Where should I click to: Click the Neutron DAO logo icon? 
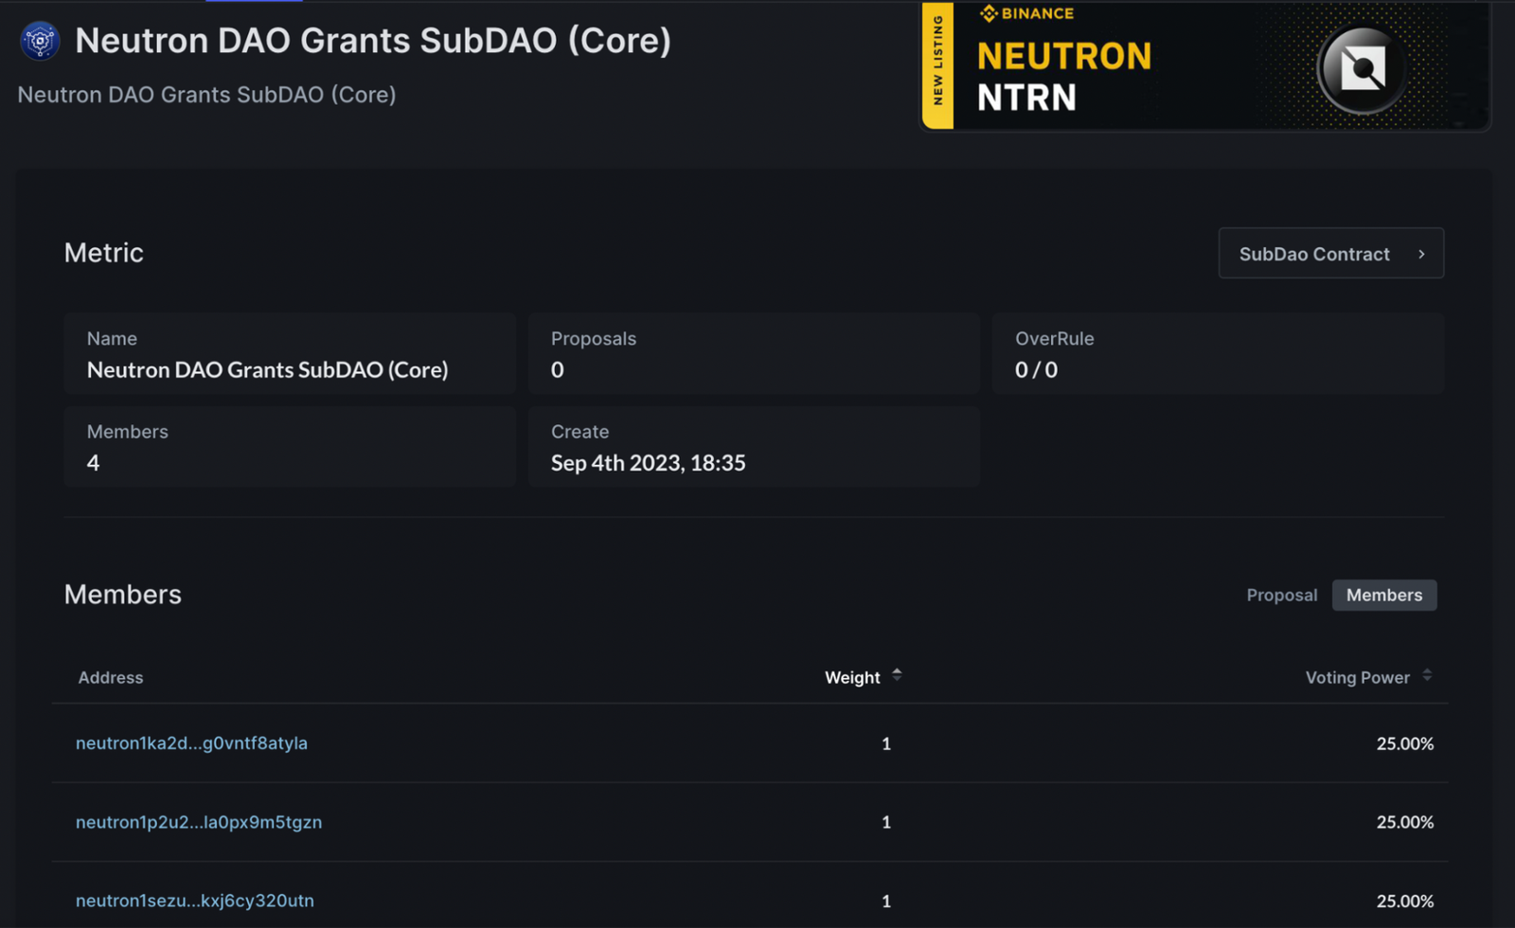[x=40, y=41]
